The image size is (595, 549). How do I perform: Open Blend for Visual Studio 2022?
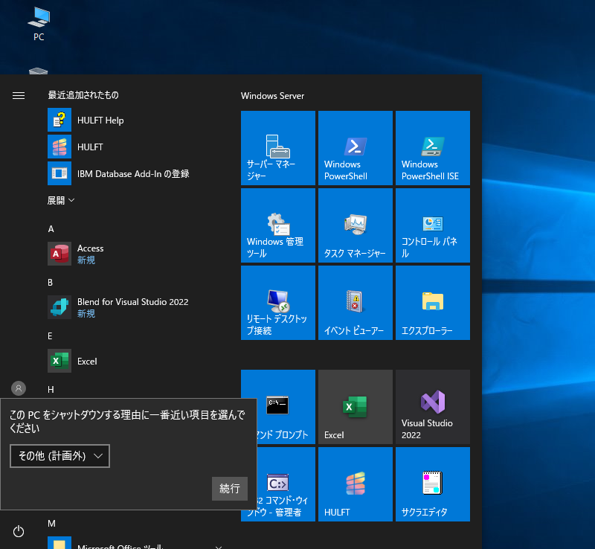tap(137, 307)
